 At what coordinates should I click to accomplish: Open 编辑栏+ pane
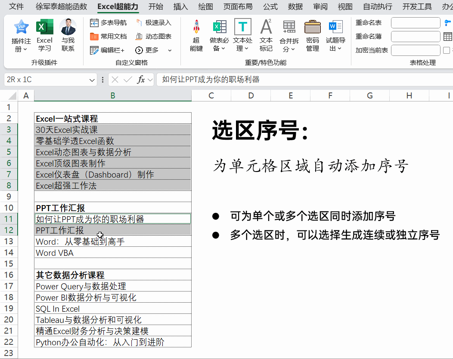pyautogui.click(x=107, y=50)
